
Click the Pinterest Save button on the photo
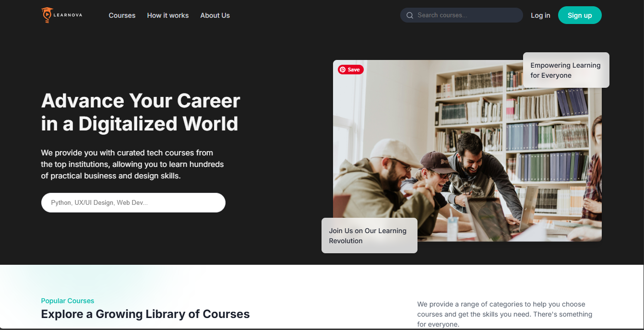(351, 70)
